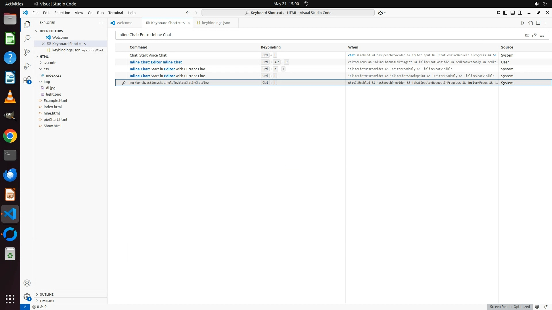The width and height of the screenshot is (552, 310).
Task: Open Keyboard Shortcuts JSON file icon
Action: pos(530,23)
